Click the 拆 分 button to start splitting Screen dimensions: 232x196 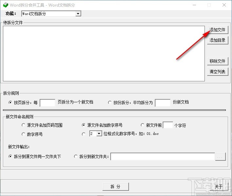tap(116, 187)
